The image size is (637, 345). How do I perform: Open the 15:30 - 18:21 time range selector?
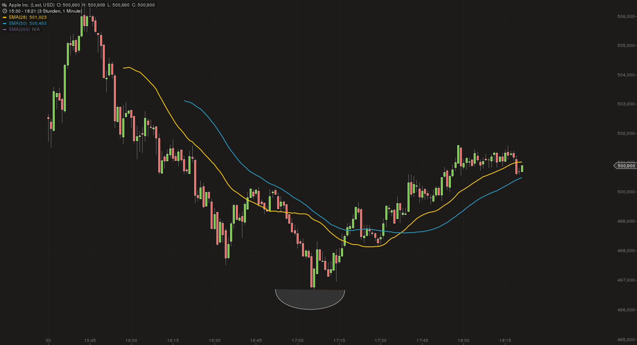tap(45, 11)
